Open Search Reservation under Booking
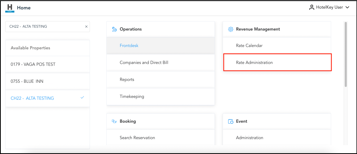 coord(137,138)
